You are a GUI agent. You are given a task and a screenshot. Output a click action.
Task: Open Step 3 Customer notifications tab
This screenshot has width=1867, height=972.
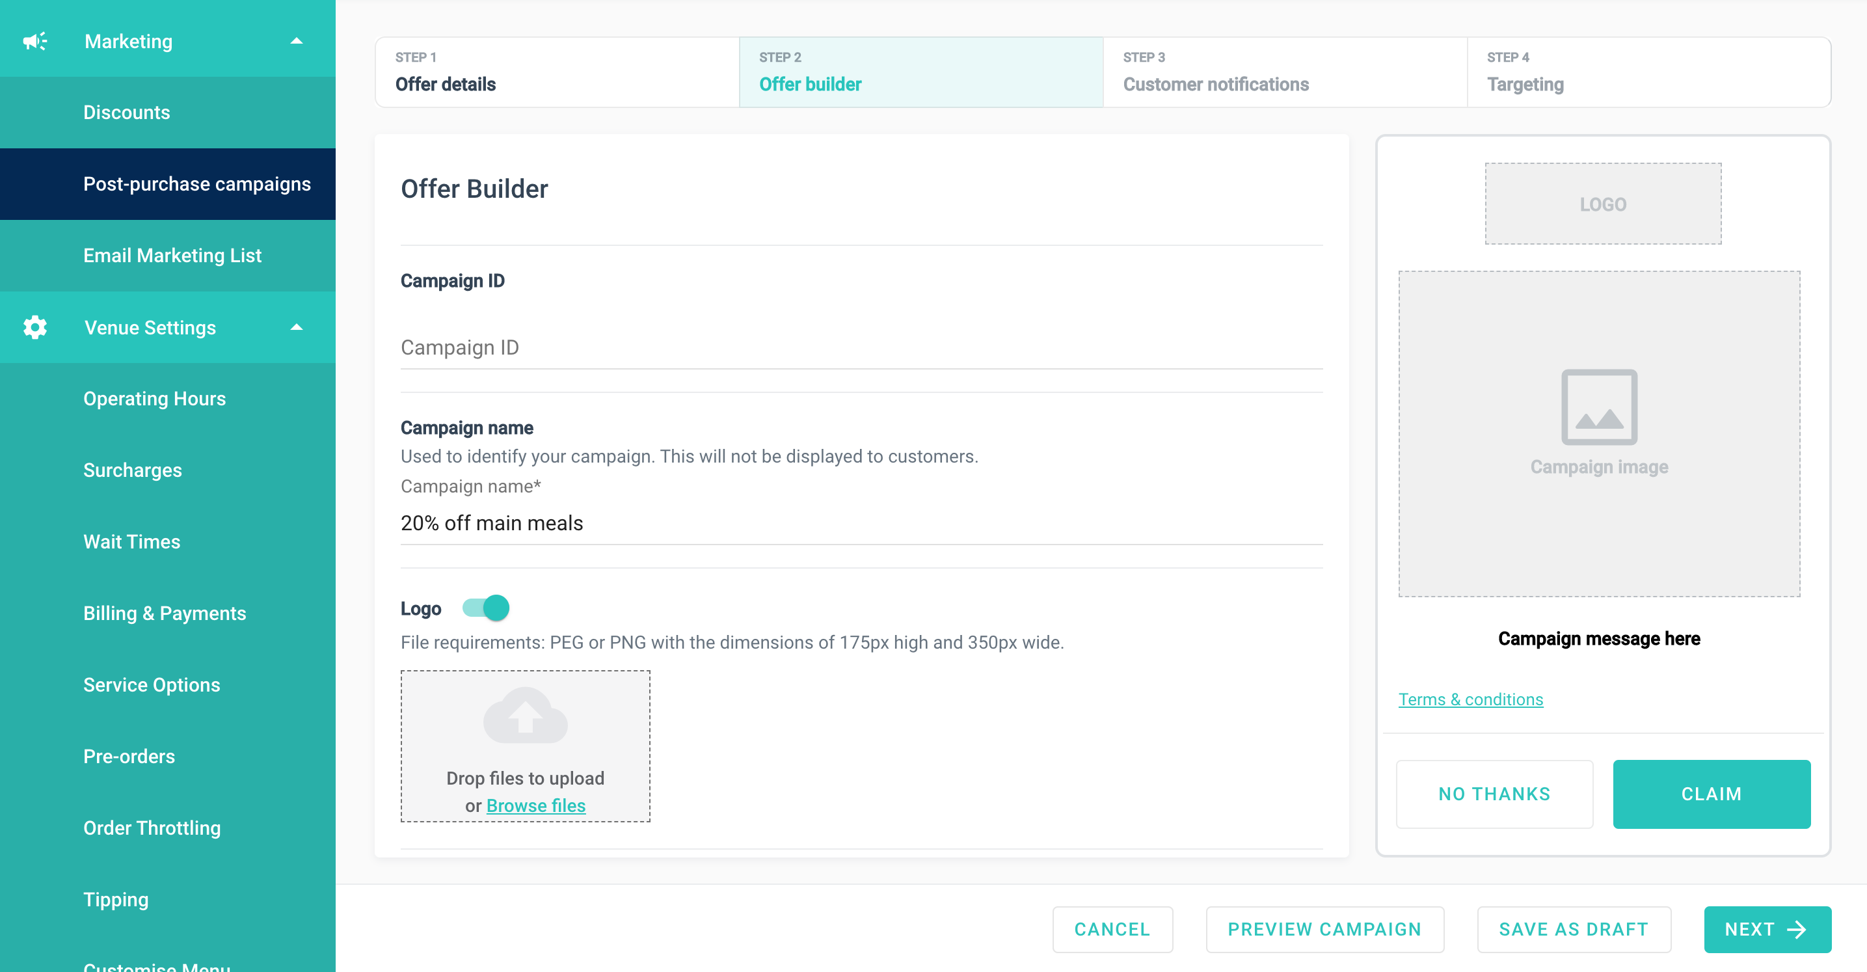coord(1283,72)
